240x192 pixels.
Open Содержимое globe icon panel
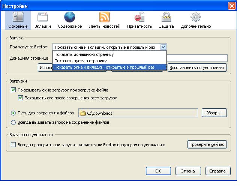click(69, 17)
